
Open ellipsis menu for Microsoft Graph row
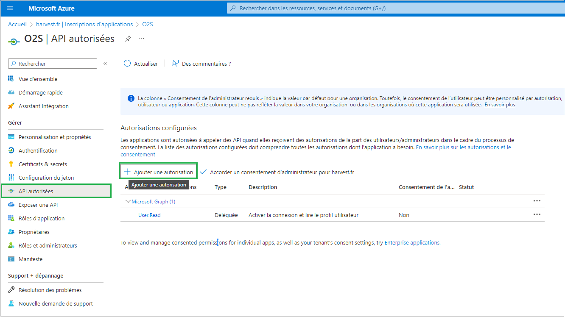tap(537, 201)
